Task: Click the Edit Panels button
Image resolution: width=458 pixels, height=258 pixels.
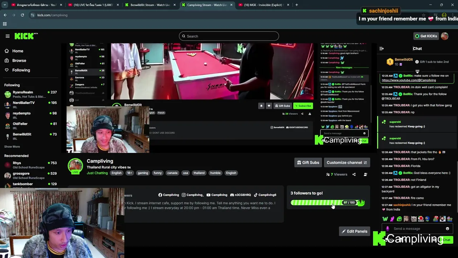Action: point(354,231)
